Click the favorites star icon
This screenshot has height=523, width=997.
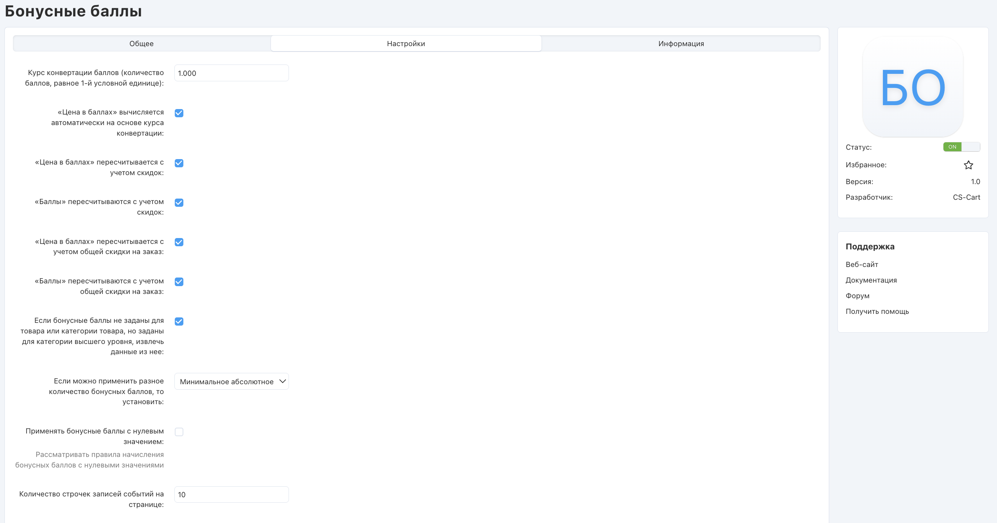pos(968,165)
